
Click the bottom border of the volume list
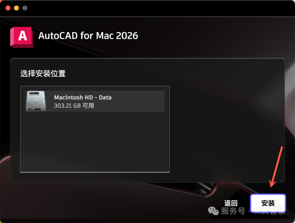point(95,172)
